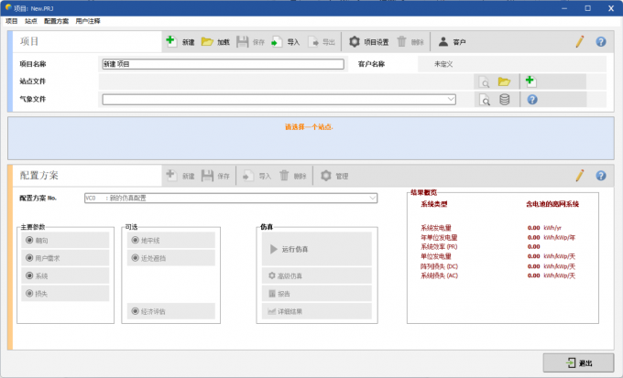Click the 气象文件 row's magnifier preview icon
Screen dimensions: 623x378
point(485,100)
